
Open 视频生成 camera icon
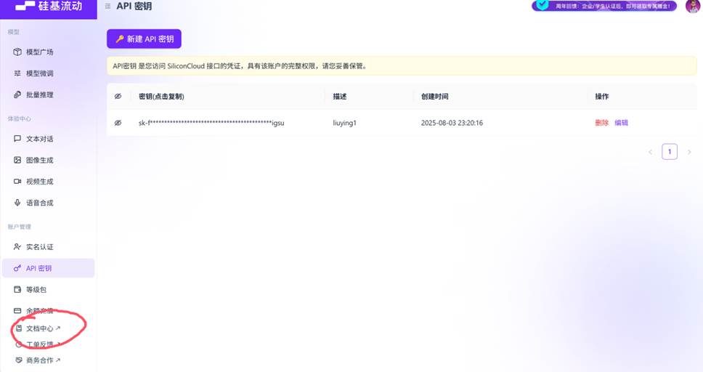(17, 181)
